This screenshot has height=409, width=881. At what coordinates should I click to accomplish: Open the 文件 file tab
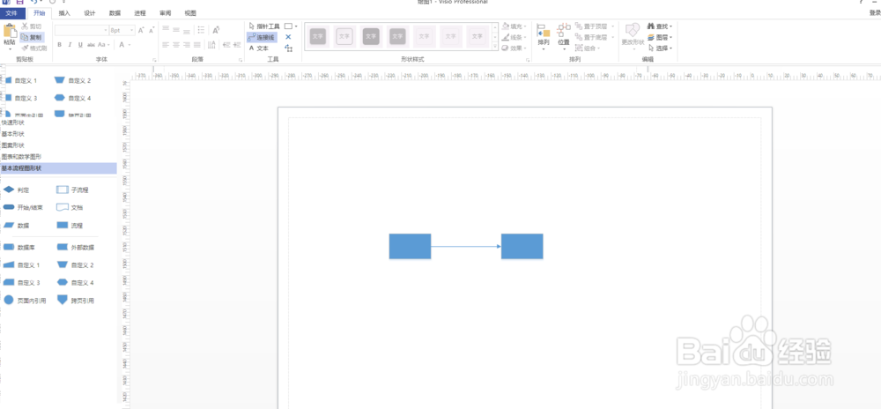coord(12,13)
